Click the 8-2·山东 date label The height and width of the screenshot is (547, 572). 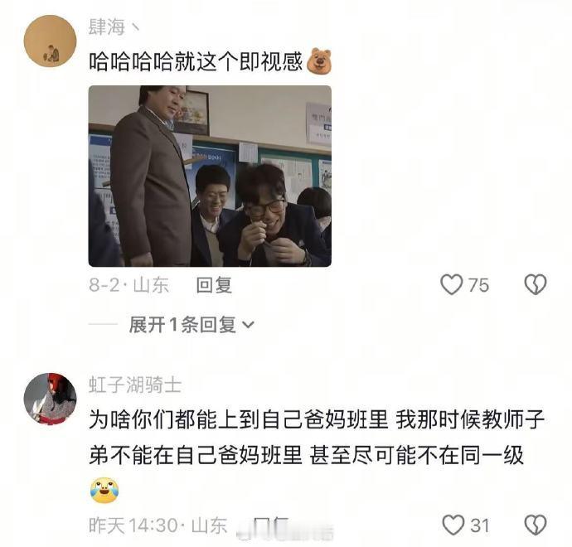[128, 285]
